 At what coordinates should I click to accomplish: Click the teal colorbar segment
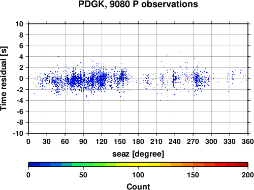[x=67, y=165]
